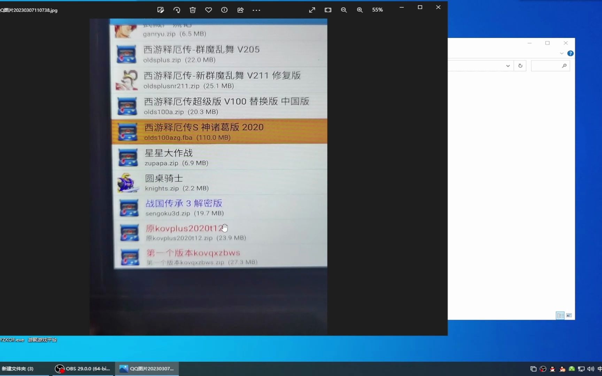Share the photo using the share icon
The height and width of the screenshot is (376, 602).
tap(240, 10)
